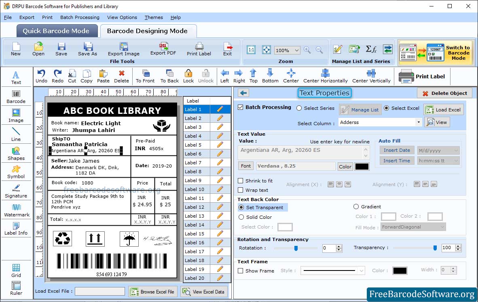The image size is (478, 302).
Task: Open the black text Color swatch
Action: click(362, 166)
